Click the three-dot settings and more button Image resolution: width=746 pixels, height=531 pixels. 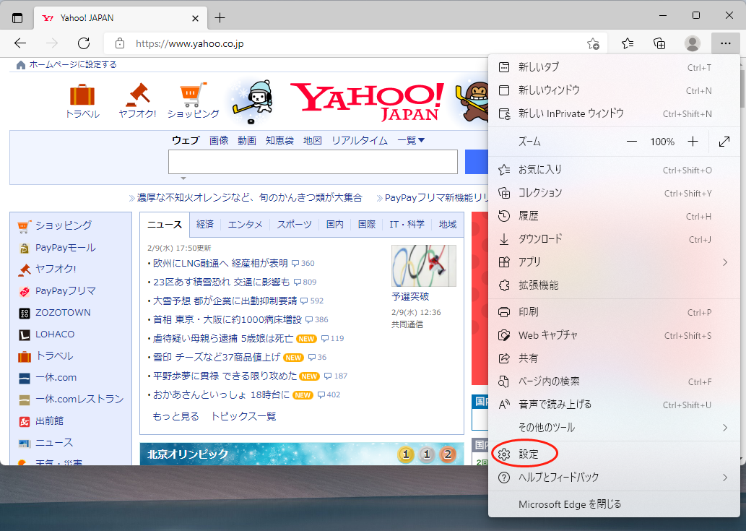[725, 43]
